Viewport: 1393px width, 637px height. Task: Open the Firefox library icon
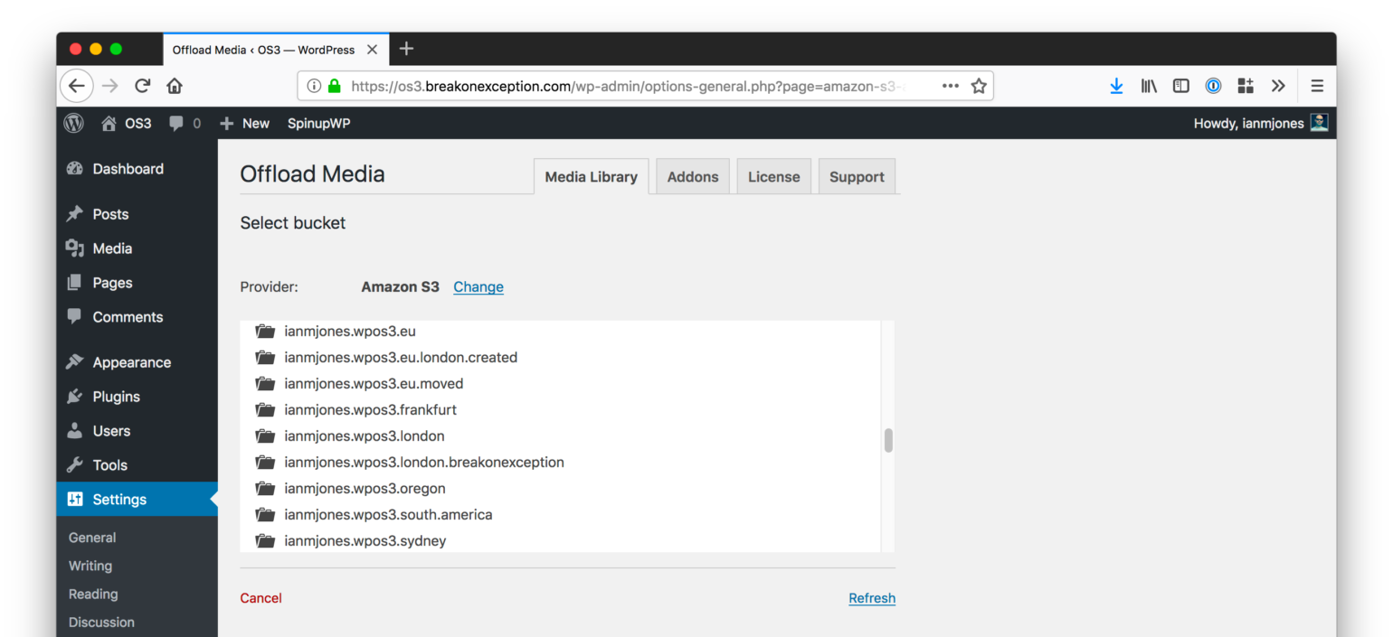pyautogui.click(x=1149, y=86)
